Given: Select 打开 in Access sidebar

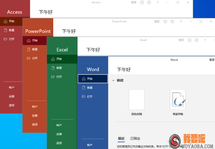Looking at the screenshot, I should 11,39.
